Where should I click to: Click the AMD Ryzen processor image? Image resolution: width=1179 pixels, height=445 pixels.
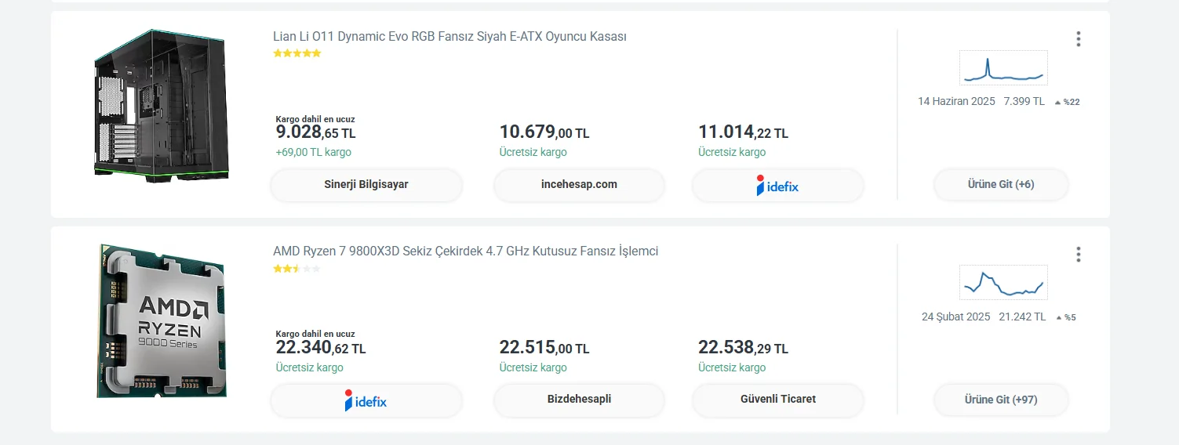162,321
